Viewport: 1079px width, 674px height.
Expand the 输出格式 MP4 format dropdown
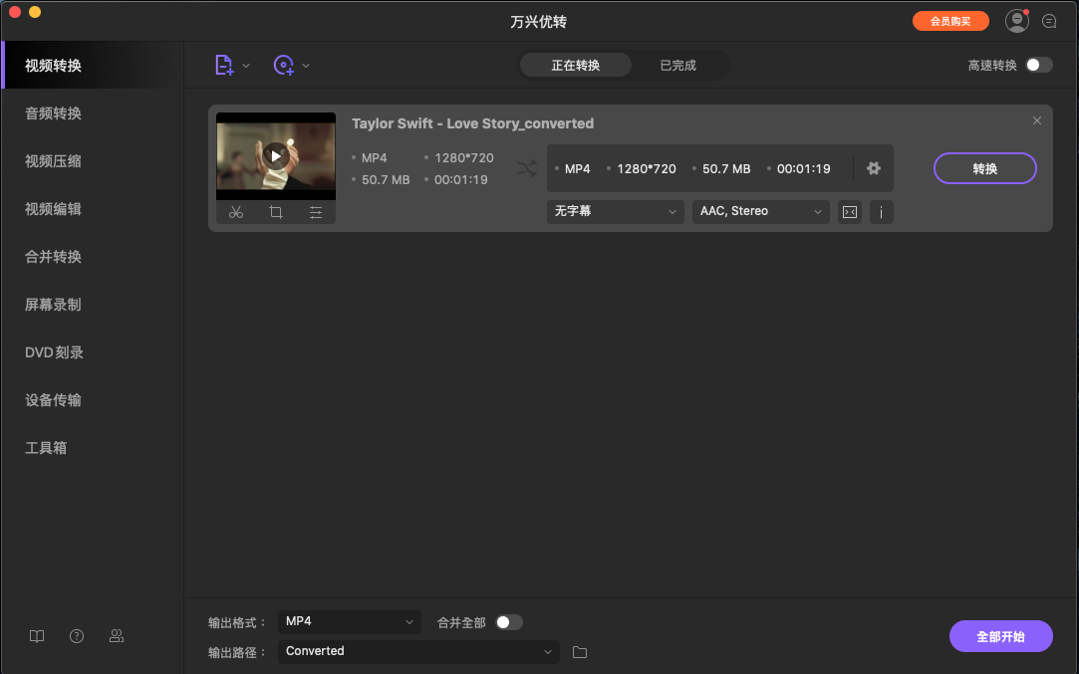click(349, 621)
